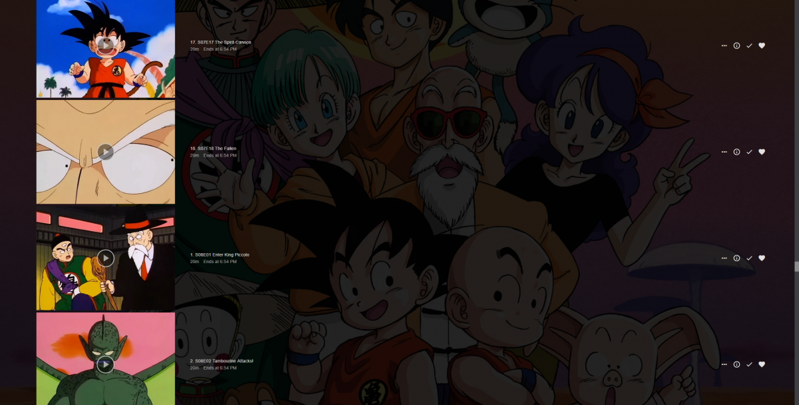Favorite Enter King Piccolo episode
The height and width of the screenshot is (405, 799).
click(762, 258)
